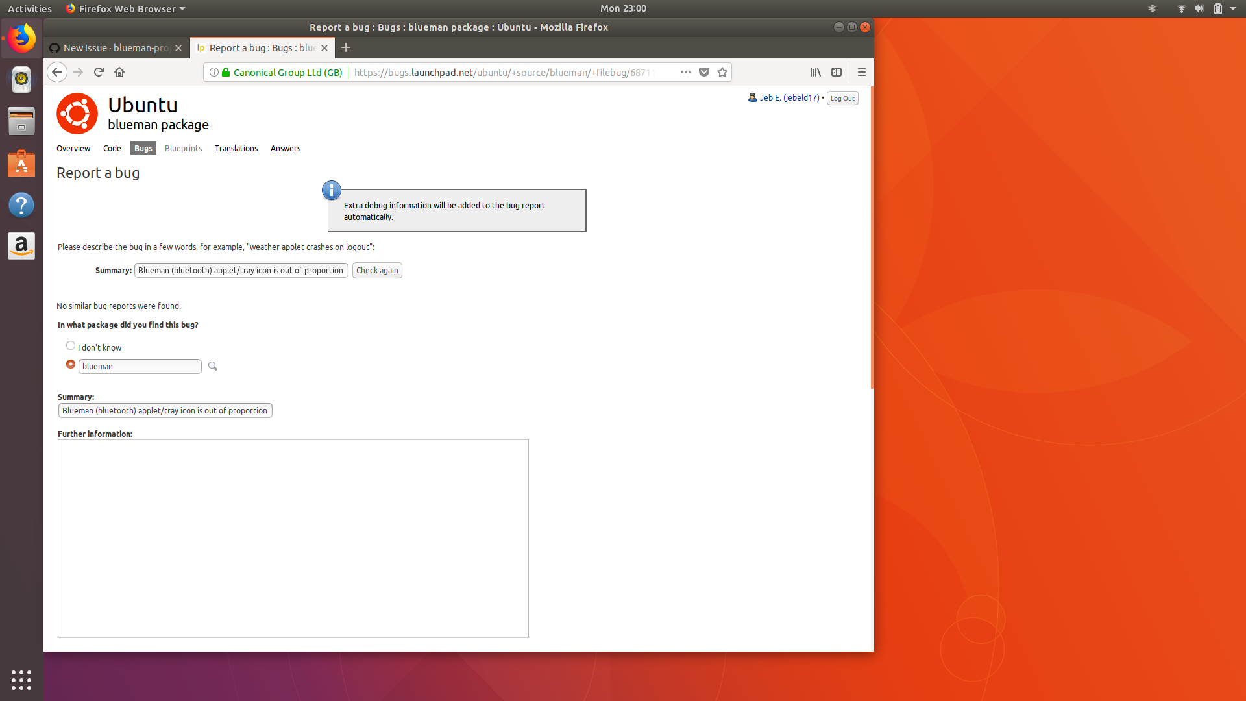Go to the Firefox home page icon
1246x701 pixels.
(x=119, y=72)
